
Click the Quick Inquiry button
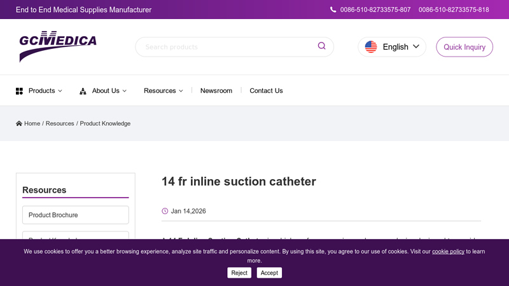point(464,47)
